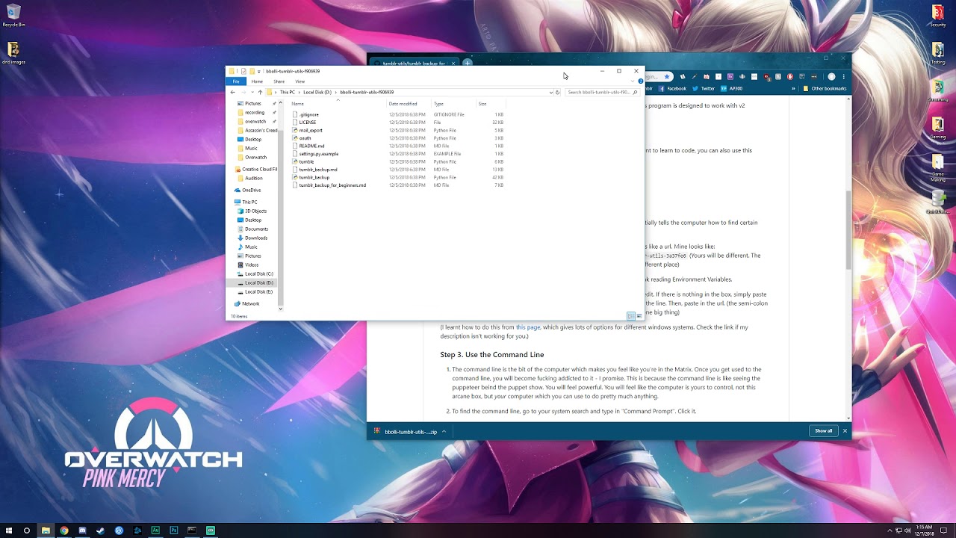956x538 pixels.
Task: Open downloaded bbolli-tumblr-utils zip file
Action: (406, 431)
